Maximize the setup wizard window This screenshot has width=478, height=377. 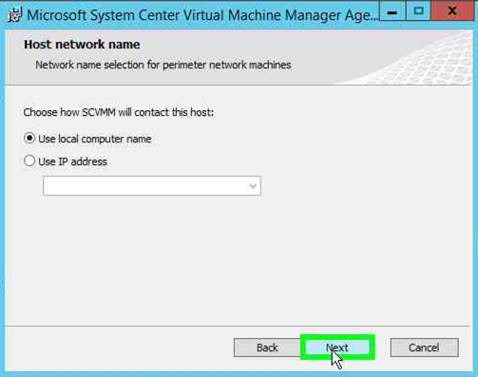click(418, 11)
